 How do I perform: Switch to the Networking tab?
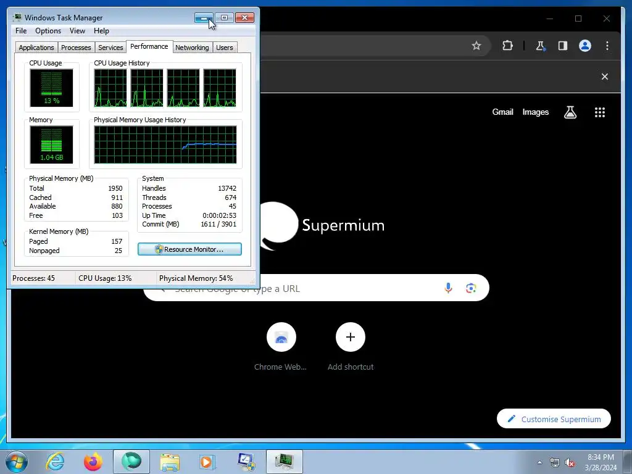192,48
